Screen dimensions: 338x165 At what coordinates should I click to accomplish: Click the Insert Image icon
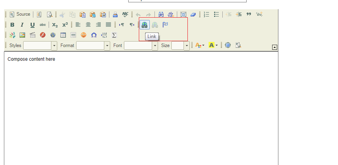click(x=22, y=35)
